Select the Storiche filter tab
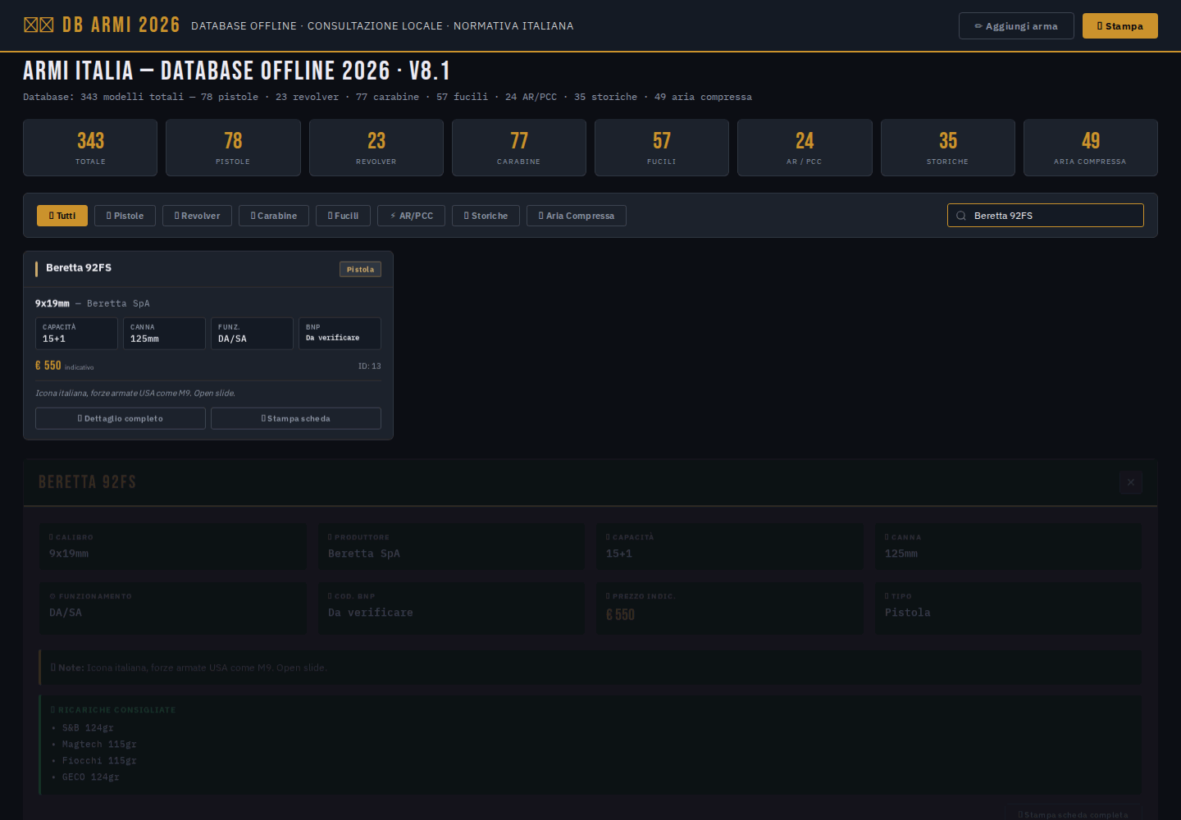 [x=486, y=216]
